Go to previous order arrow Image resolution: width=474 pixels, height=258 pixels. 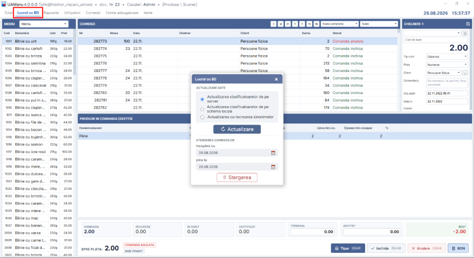coord(295,24)
